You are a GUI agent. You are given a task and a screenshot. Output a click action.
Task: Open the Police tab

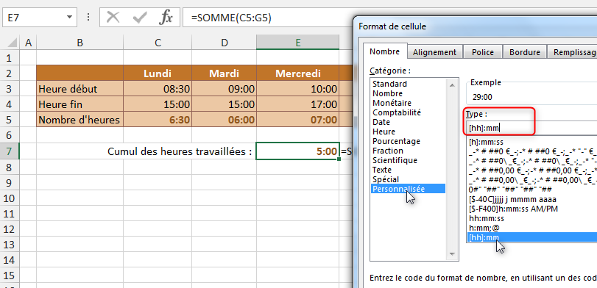482,52
